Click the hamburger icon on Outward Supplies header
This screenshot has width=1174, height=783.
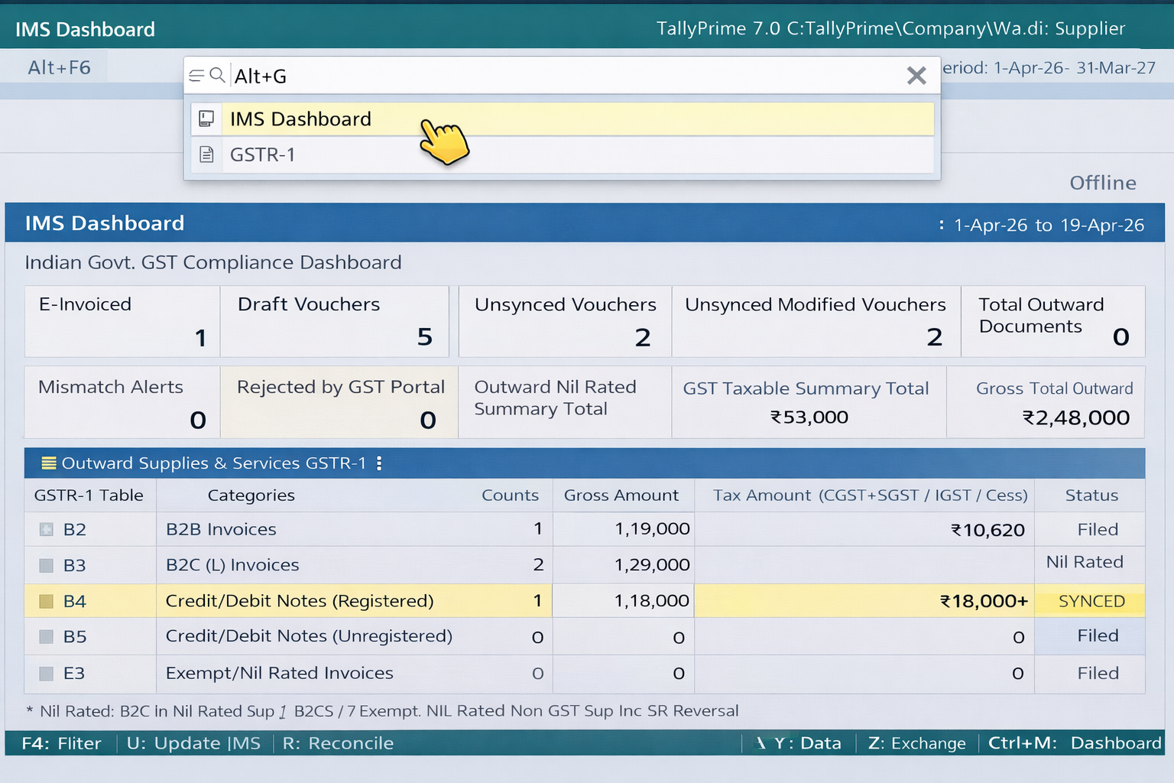point(47,463)
